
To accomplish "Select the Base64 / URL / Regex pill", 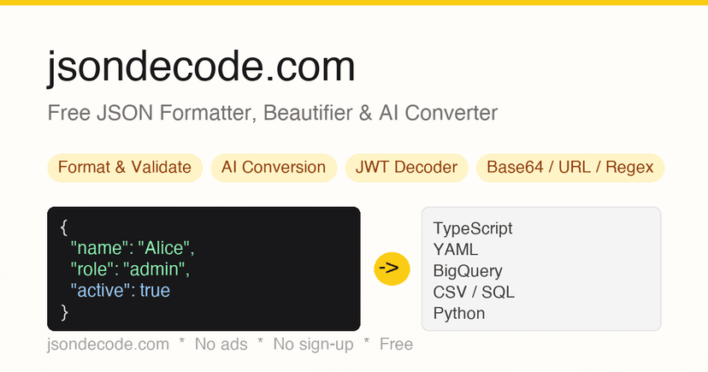I will pyautogui.click(x=570, y=168).
